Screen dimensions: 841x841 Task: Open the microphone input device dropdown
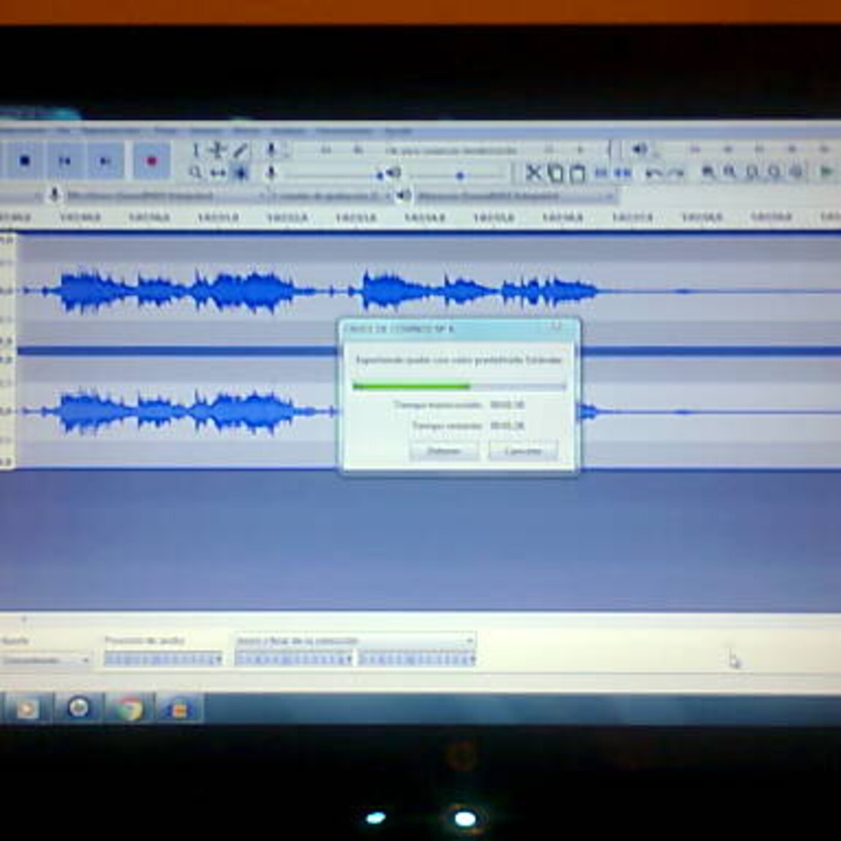[165, 196]
